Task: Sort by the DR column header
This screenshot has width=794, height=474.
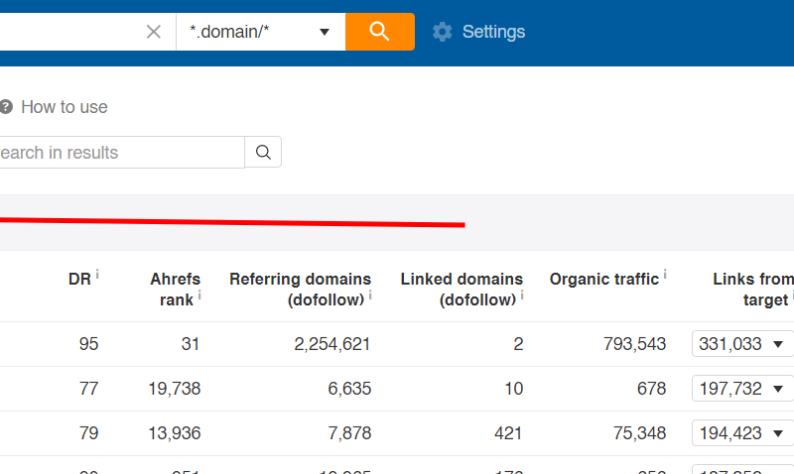Action: point(79,280)
